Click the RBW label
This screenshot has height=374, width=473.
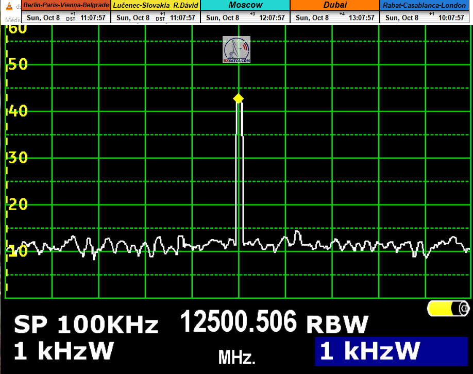(337, 325)
